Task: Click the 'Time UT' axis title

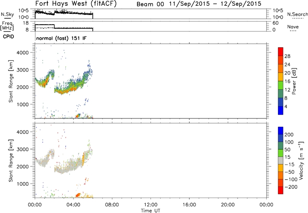Action: pyautogui.click(x=151, y=211)
